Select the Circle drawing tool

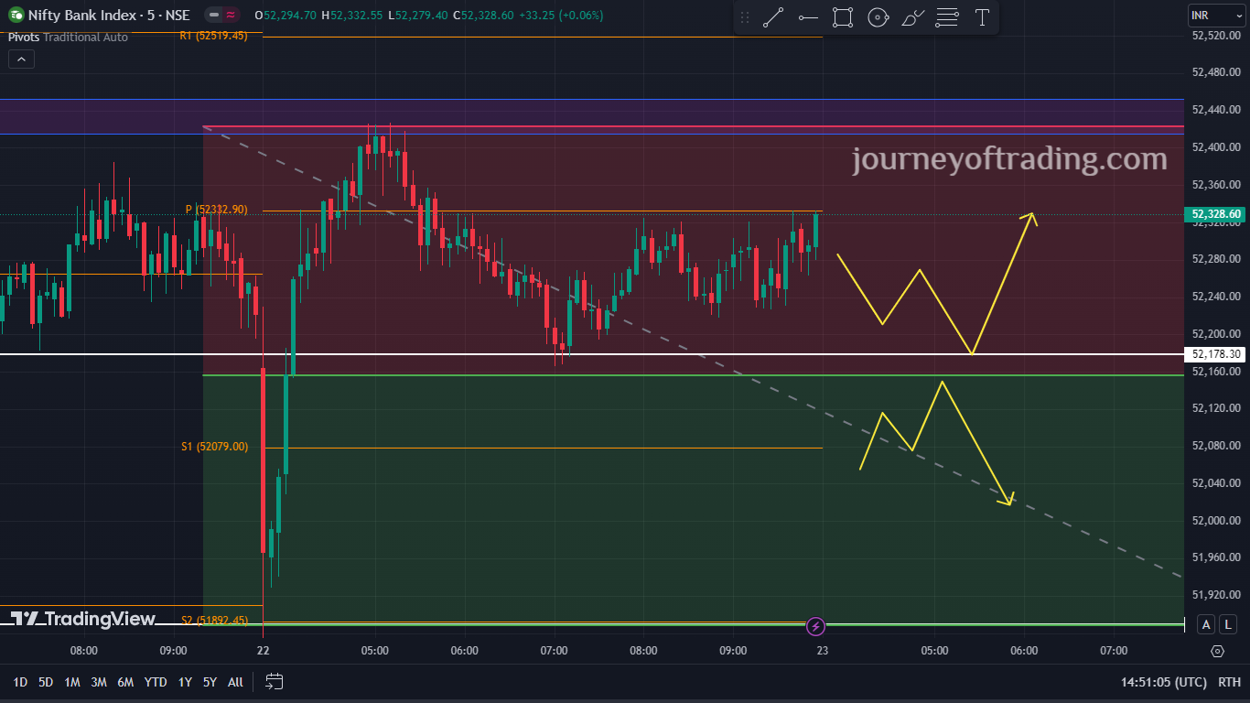pos(878,17)
